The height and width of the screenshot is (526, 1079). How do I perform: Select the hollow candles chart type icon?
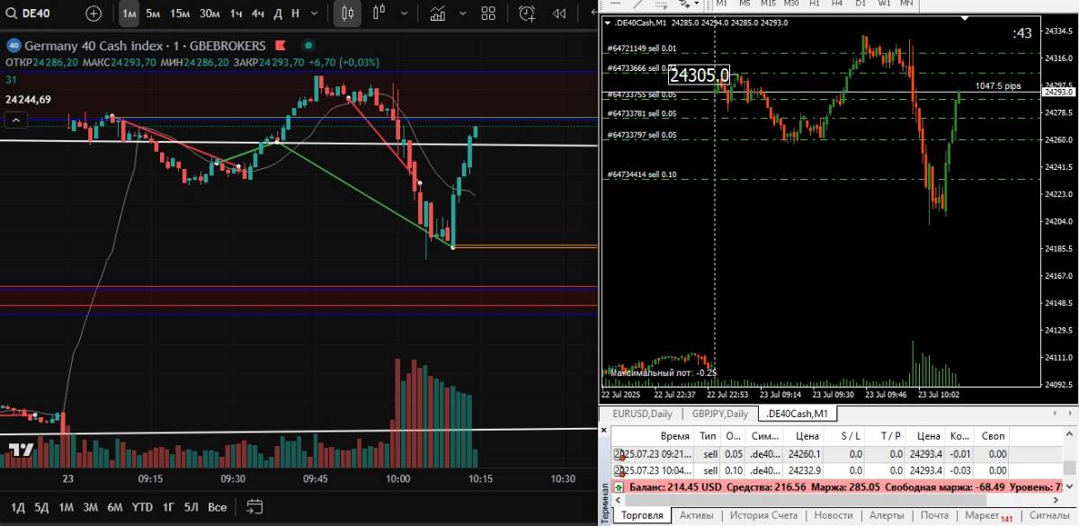pyautogui.click(x=377, y=13)
